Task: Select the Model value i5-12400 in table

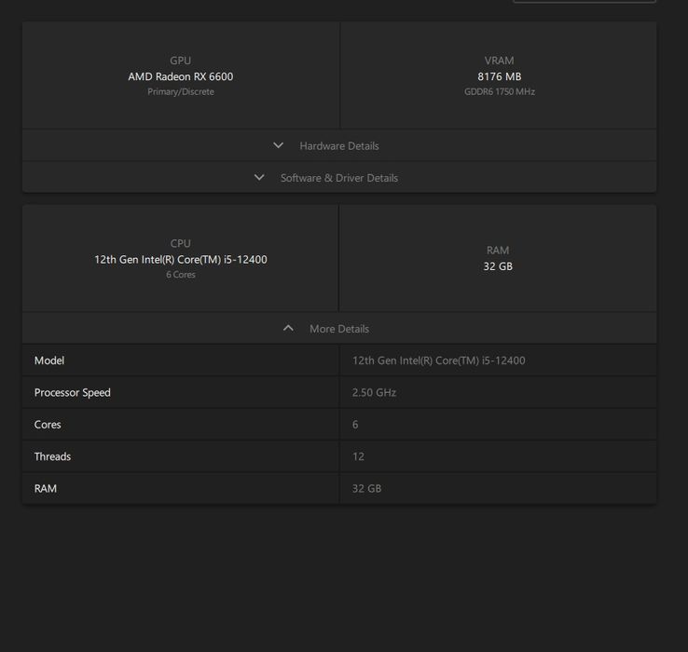Action: tap(438, 360)
